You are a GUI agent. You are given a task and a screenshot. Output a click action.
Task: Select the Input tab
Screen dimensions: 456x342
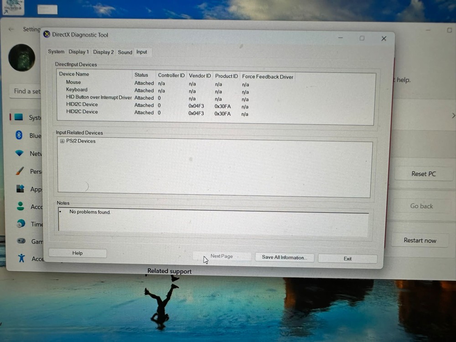coord(142,52)
